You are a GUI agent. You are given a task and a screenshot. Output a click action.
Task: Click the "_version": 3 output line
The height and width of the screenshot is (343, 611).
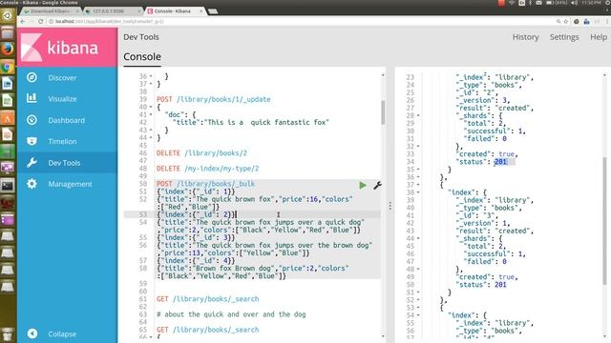click(x=483, y=100)
